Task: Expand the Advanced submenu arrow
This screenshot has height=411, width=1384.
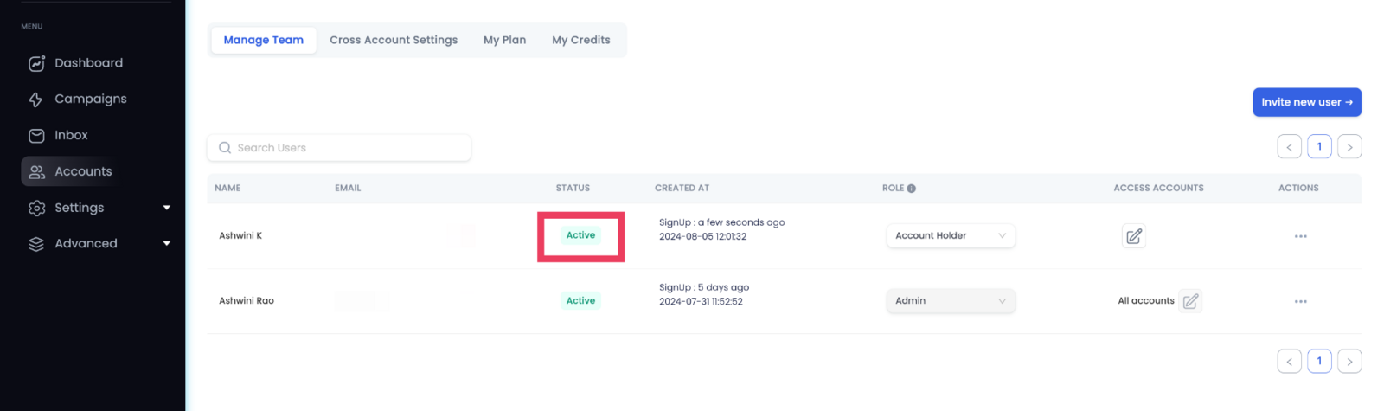Action: click(167, 244)
